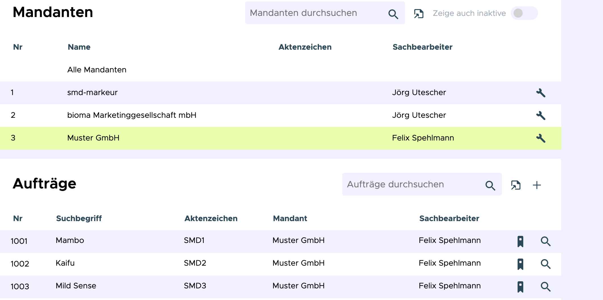The width and height of the screenshot is (603, 300).
Task: Focus the 'Aufträge durchsuchen' search field
Action: (413, 184)
